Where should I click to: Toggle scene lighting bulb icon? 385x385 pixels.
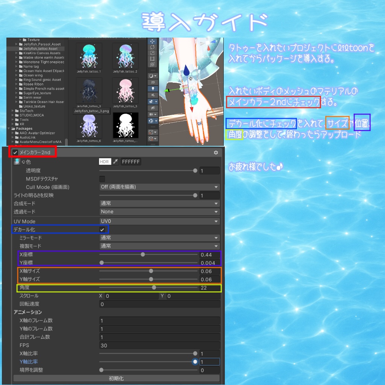click(x=153, y=89)
